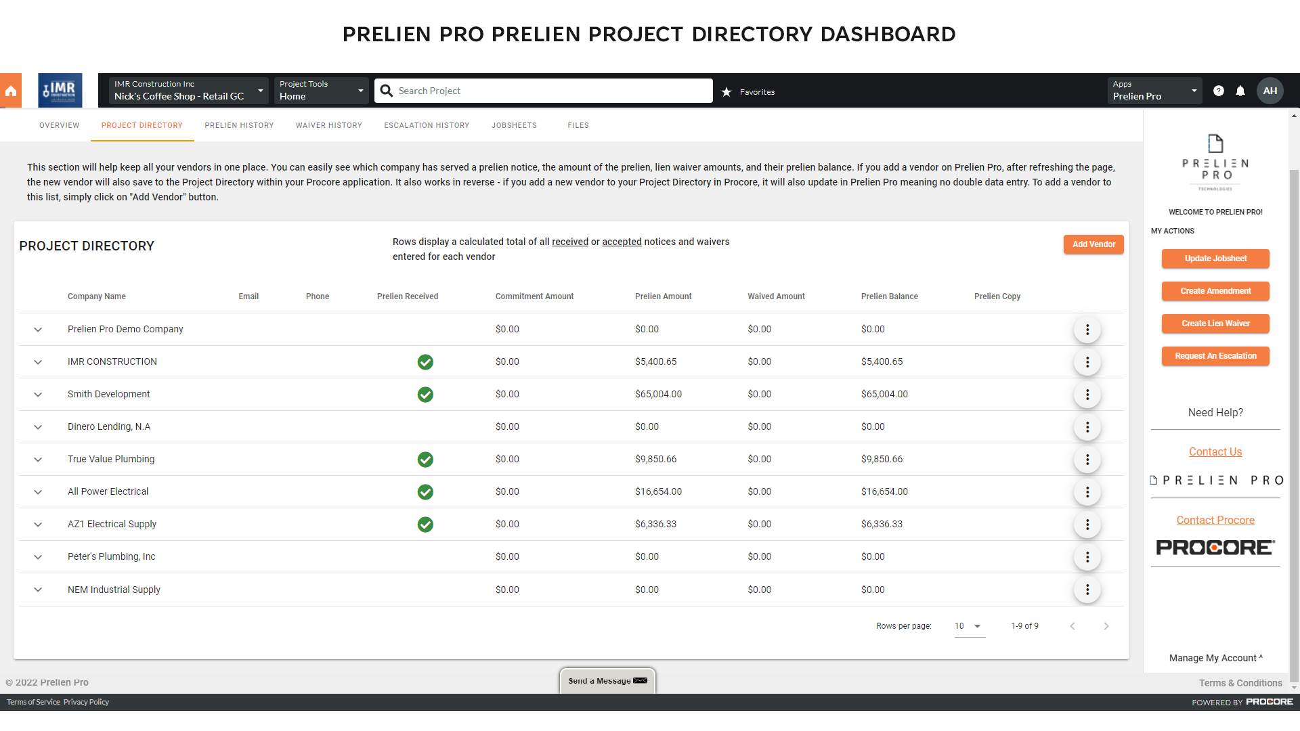The image size is (1300, 731).
Task: Click the Update Jobsheet action button
Action: pos(1215,259)
